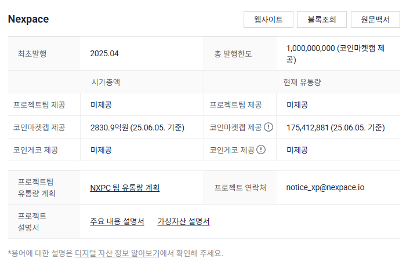The width and height of the screenshot is (410, 273).
Task: Click 미제공 in 프로젝트팀 현재 유통량 row
Action: (x=297, y=105)
